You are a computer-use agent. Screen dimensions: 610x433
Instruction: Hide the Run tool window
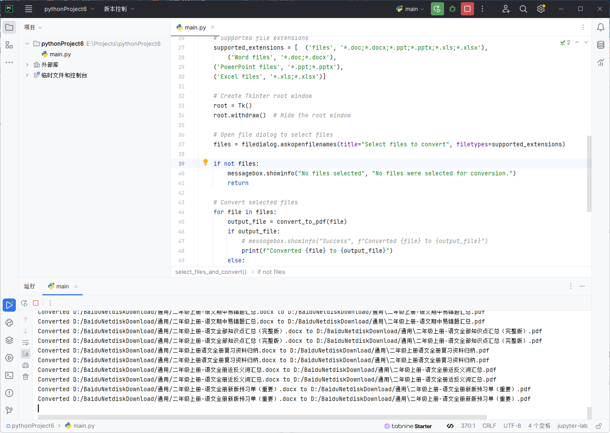(582, 286)
